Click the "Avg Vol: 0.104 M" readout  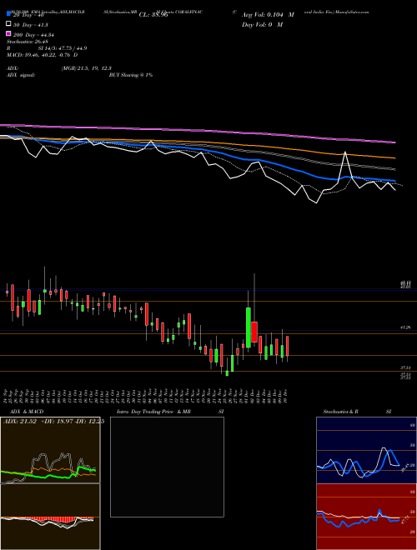[x=268, y=15]
